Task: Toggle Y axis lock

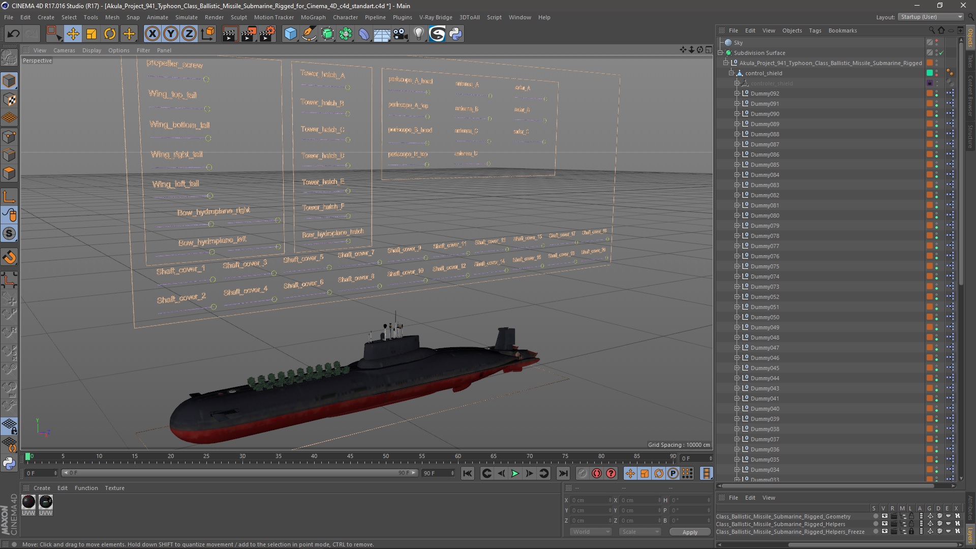Action: tap(171, 34)
